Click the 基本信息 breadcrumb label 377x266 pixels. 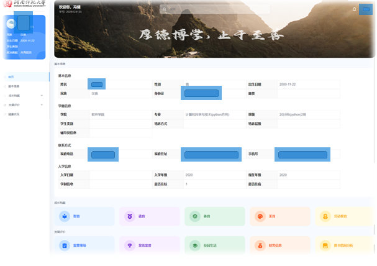[60, 64]
